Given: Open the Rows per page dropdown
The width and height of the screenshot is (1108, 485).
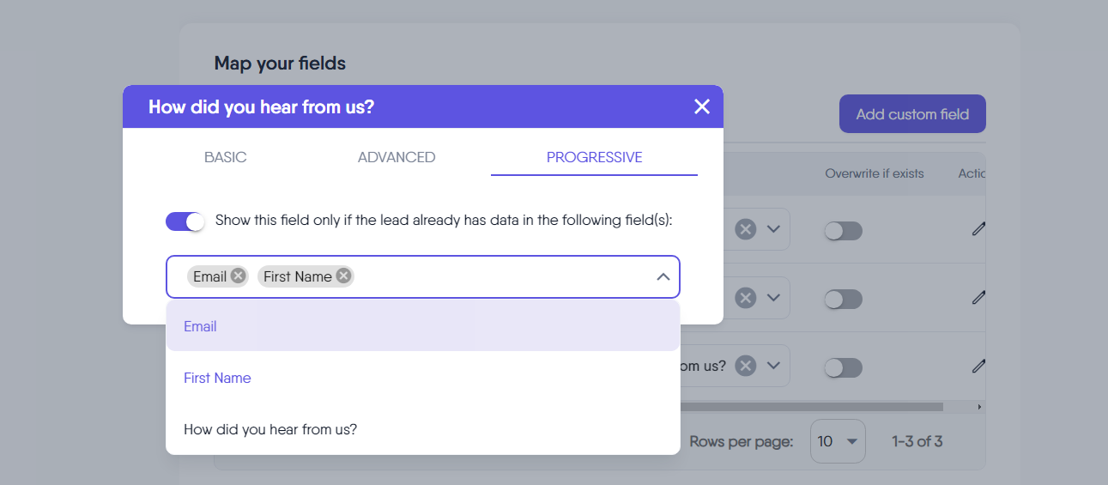Looking at the screenshot, I should pyautogui.click(x=838, y=441).
